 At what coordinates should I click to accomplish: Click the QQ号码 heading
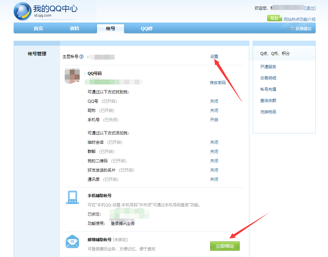pyautogui.click(x=95, y=74)
